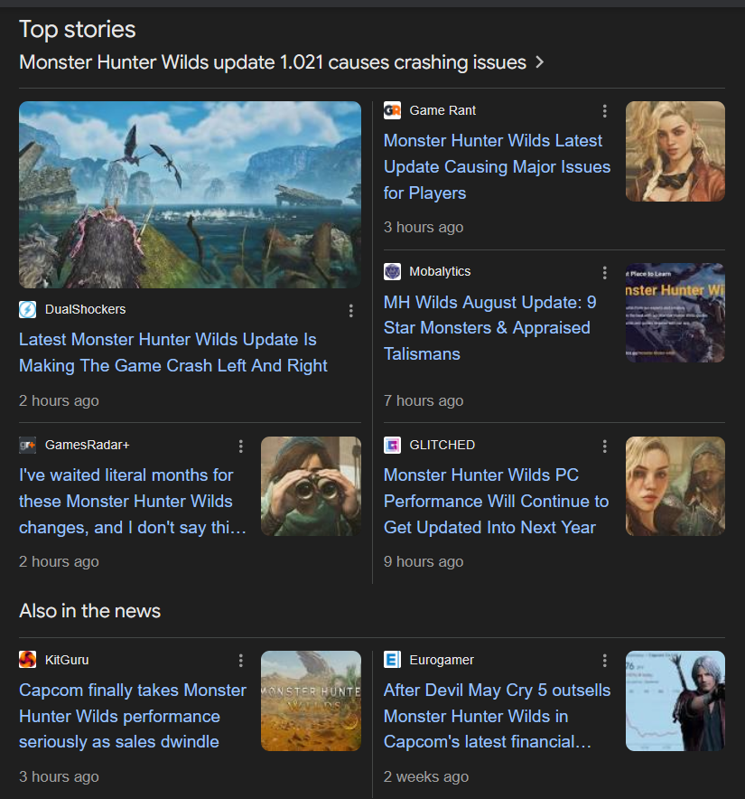
Task: Click the GLITCHED site favicon
Action: click(392, 445)
